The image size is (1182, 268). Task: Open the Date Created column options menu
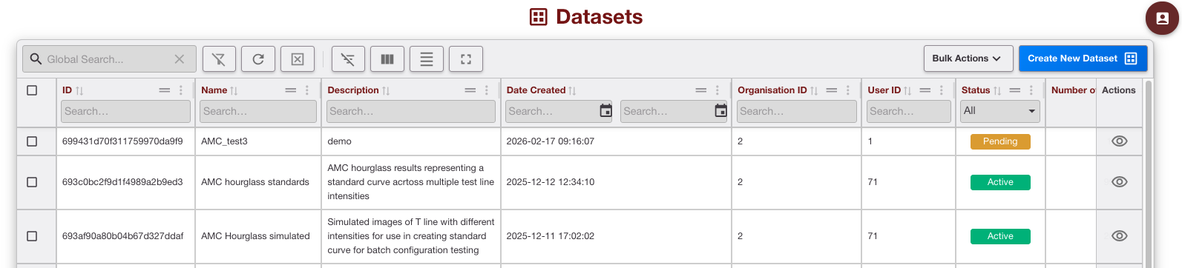[718, 90]
